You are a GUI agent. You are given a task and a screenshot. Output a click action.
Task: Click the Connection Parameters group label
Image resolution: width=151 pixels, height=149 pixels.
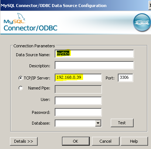34,46
